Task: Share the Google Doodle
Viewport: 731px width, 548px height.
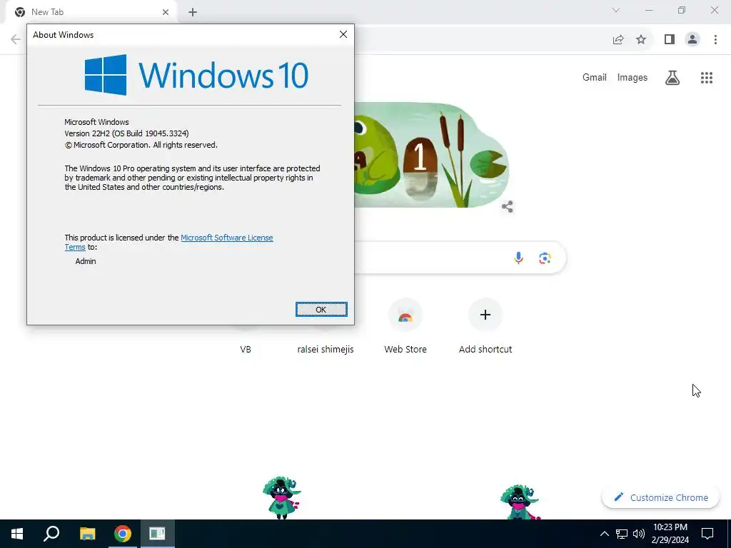Action: pyautogui.click(x=508, y=206)
